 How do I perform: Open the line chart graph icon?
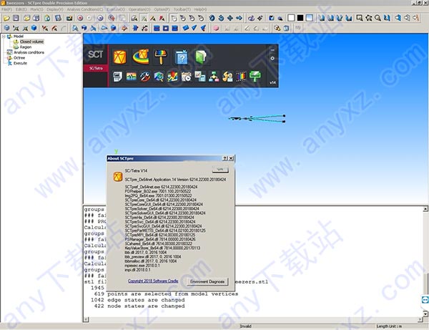(172, 77)
